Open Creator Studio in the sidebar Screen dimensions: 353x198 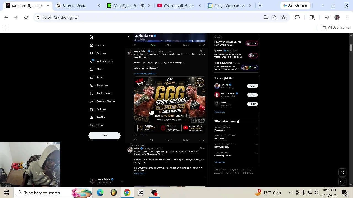pyautogui.click(x=102, y=101)
